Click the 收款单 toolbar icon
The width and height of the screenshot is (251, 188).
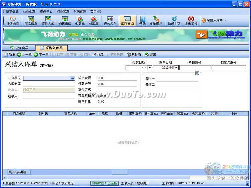[80, 21]
